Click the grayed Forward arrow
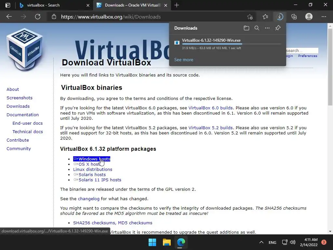 [23, 17]
